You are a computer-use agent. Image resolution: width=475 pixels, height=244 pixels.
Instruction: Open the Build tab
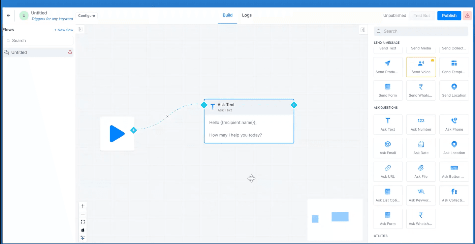tap(227, 15)
